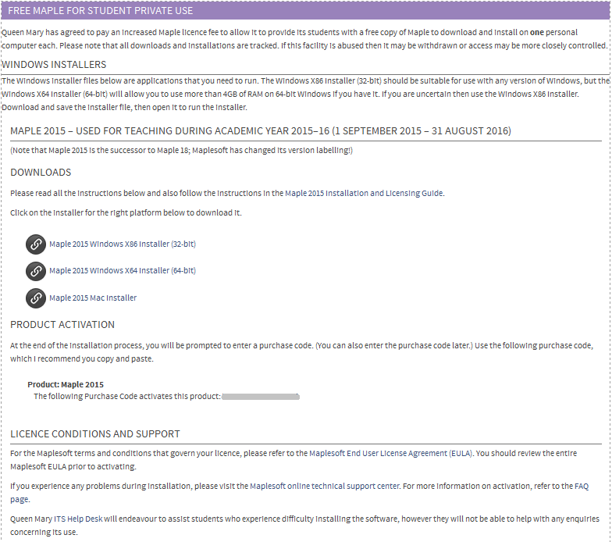Click the 'Maple 2015 – Used for Teaching' heading
The height and width of the screenshot is (542, 612).
(x=261, y=131)
